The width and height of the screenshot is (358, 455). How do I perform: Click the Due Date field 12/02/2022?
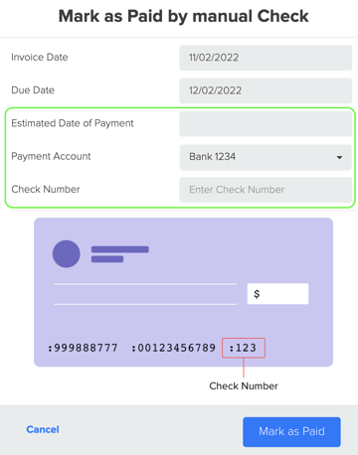tap(266, 90)
